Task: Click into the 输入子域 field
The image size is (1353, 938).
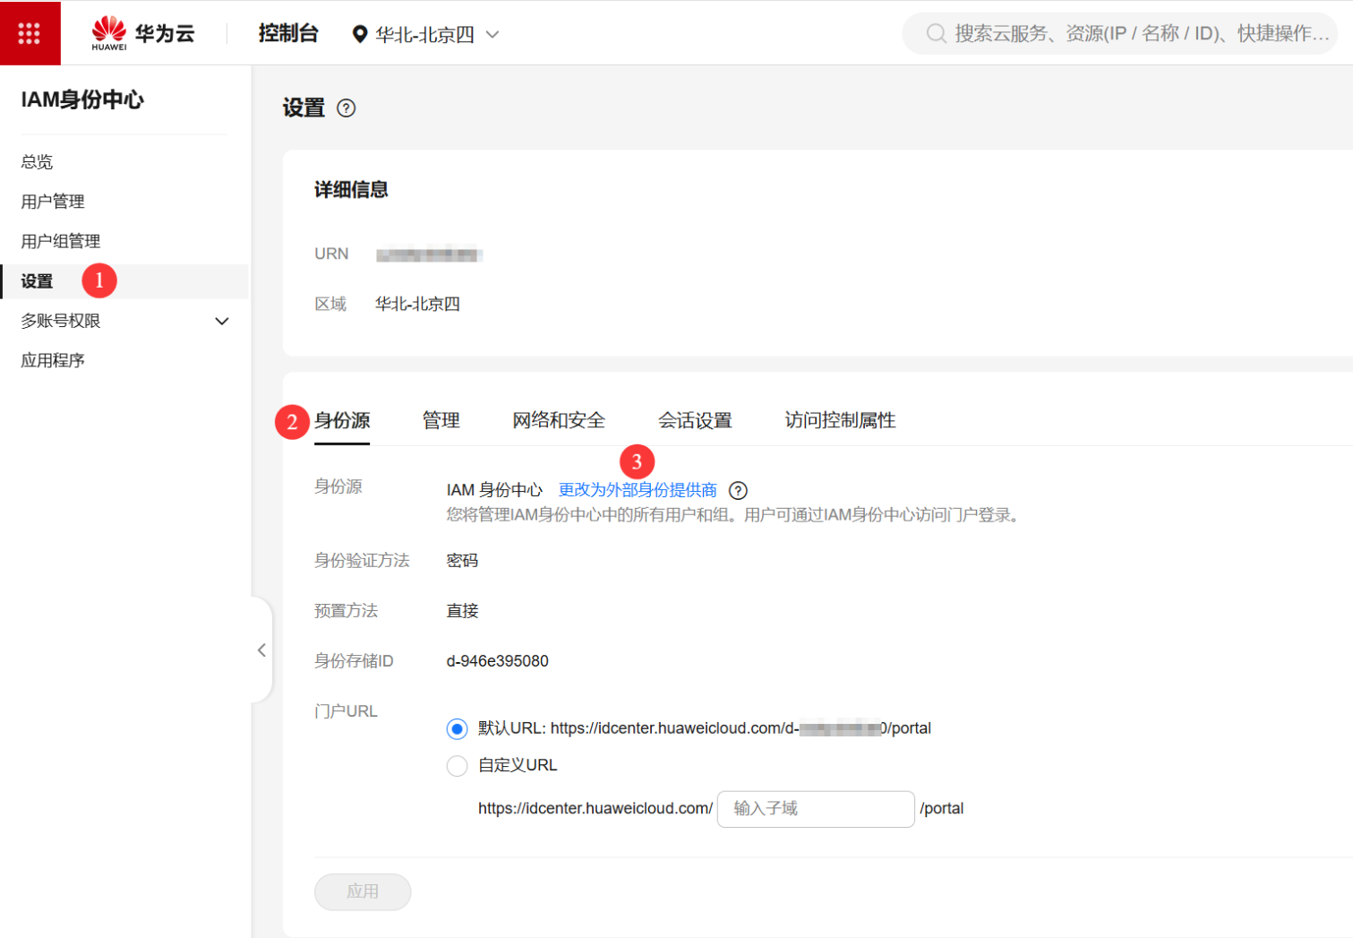Action: (816, 808)
